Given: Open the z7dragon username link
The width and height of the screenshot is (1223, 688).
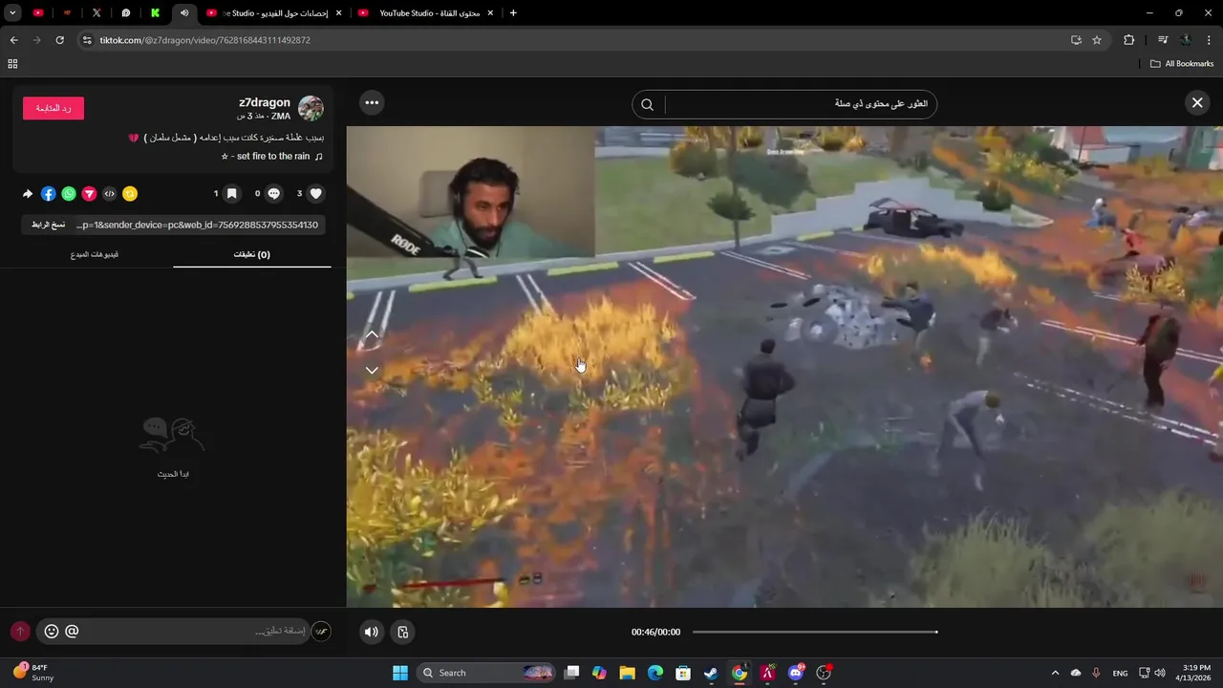Looking at the screenshot, I should [265, 102].
